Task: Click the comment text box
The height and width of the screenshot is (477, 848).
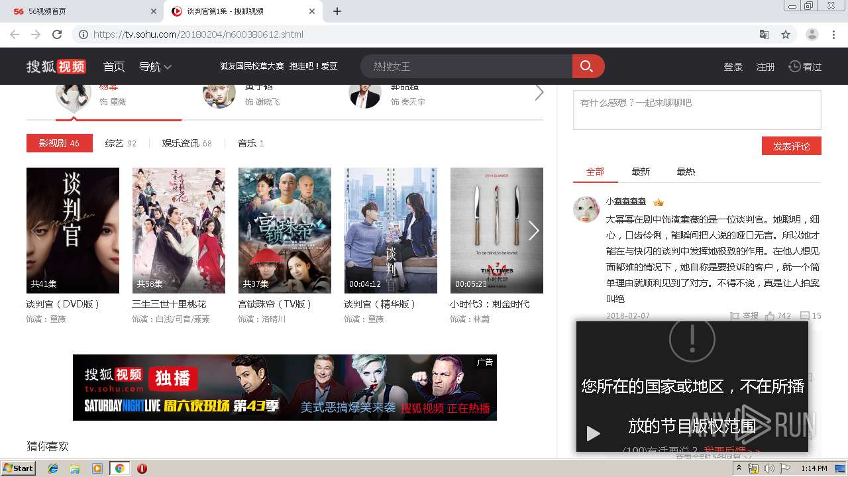Action: 697,109
